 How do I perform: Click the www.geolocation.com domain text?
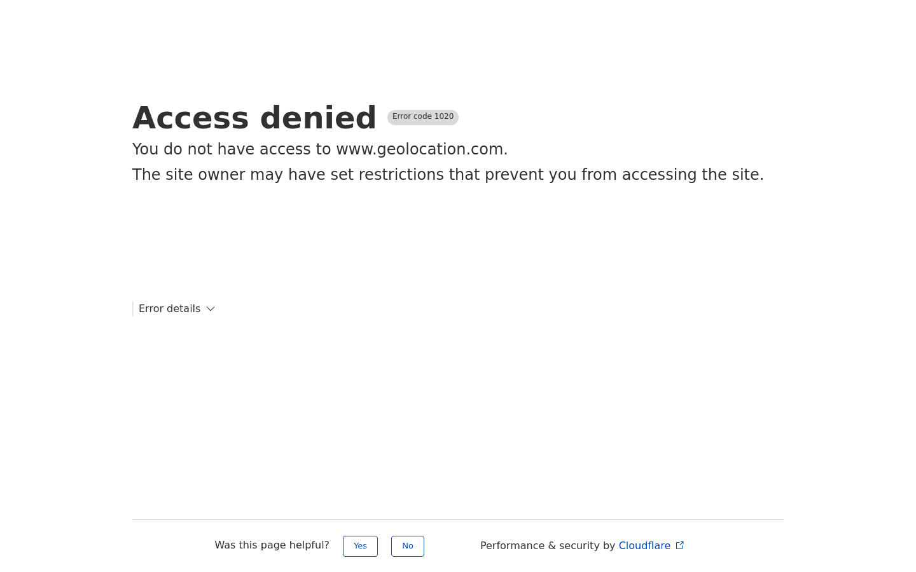click(420, 149)
